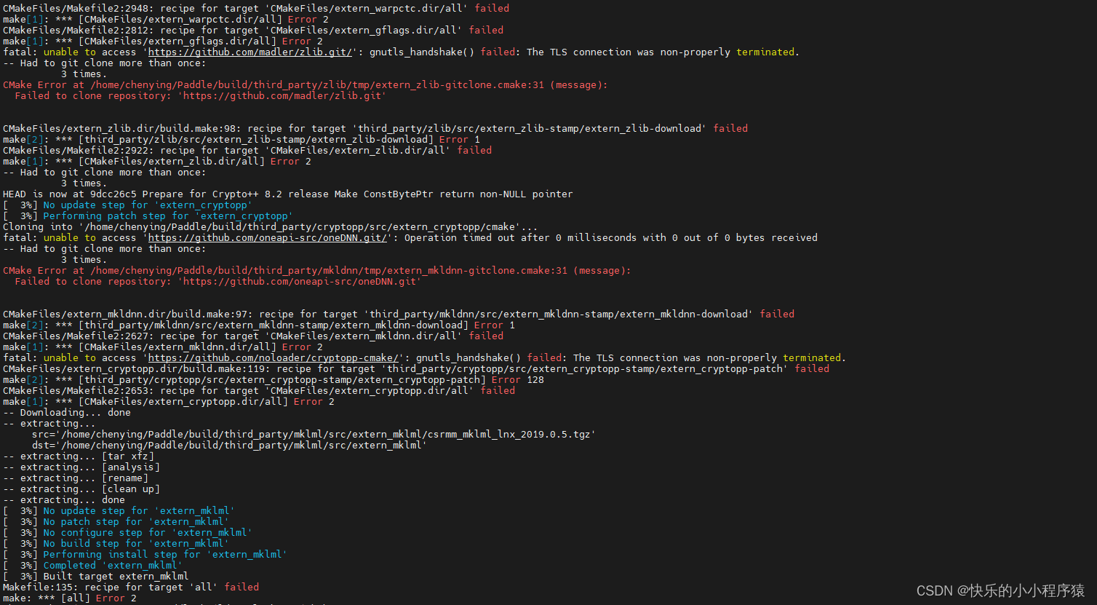This screenshot has height=605, width=1097.
Task: Open the underlined oneapi-src/oneDNN.git URL in the fatal line
Action: click(268, 238)
